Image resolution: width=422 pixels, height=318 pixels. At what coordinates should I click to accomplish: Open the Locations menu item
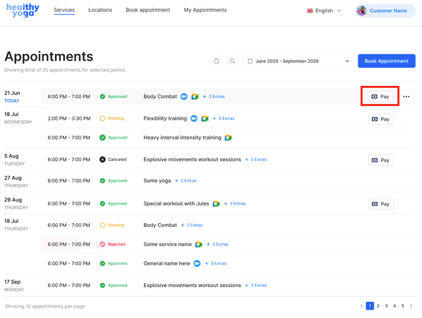tap(100, 10)
